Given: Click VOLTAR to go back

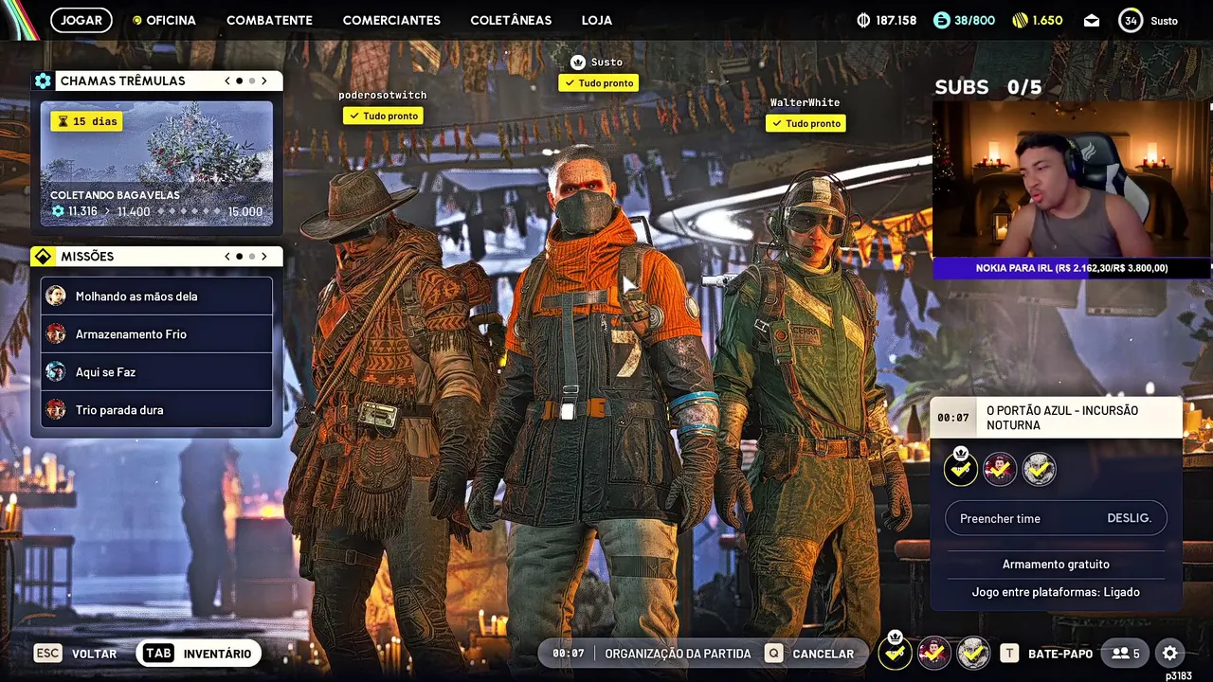Looking at the screenshot, I should (x=94, y=654).
